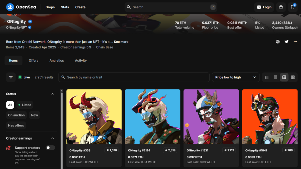Click rarity rank # 768 badge
The height and width of the screenshot is (169, 301).
click(x=289, y=150)
